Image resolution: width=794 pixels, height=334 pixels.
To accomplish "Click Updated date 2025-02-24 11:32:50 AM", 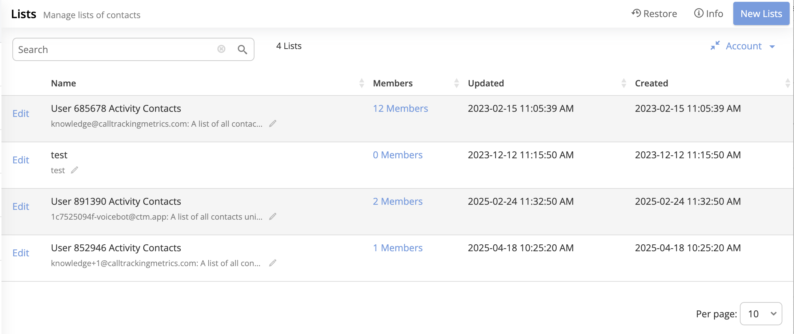I will pos(521,201).
